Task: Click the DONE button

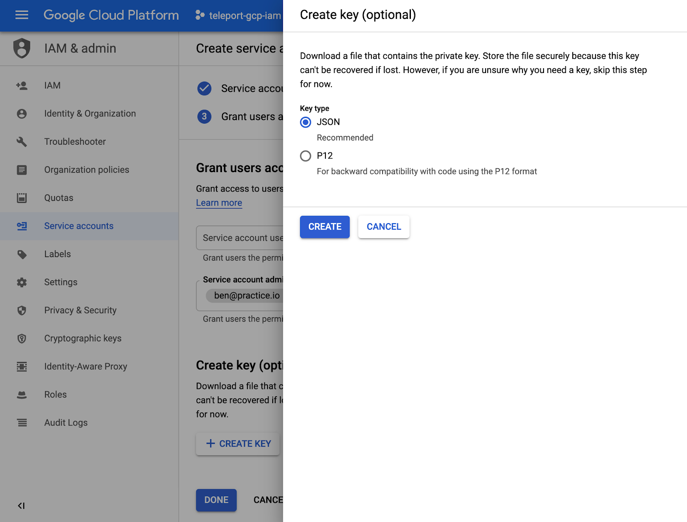Action: coord(216,500)
